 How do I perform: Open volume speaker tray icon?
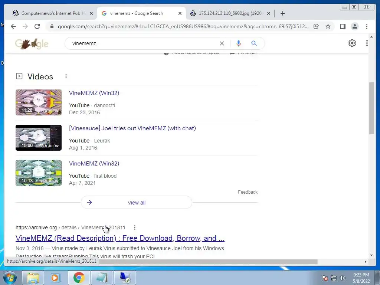(342, 278)
